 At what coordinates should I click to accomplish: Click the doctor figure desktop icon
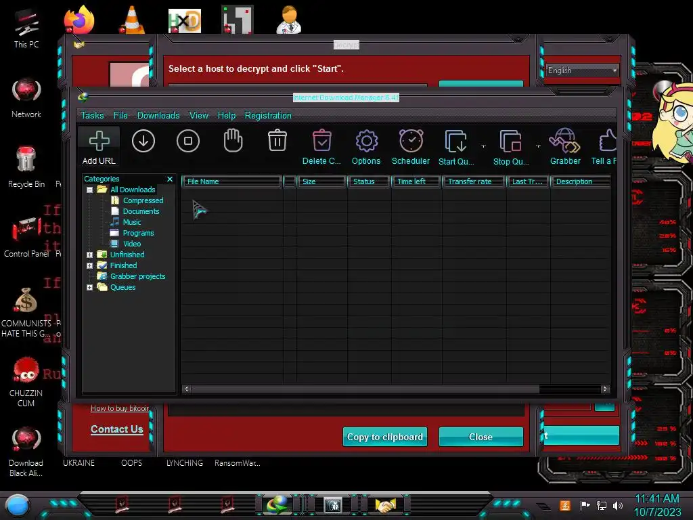tap(288, 20)
